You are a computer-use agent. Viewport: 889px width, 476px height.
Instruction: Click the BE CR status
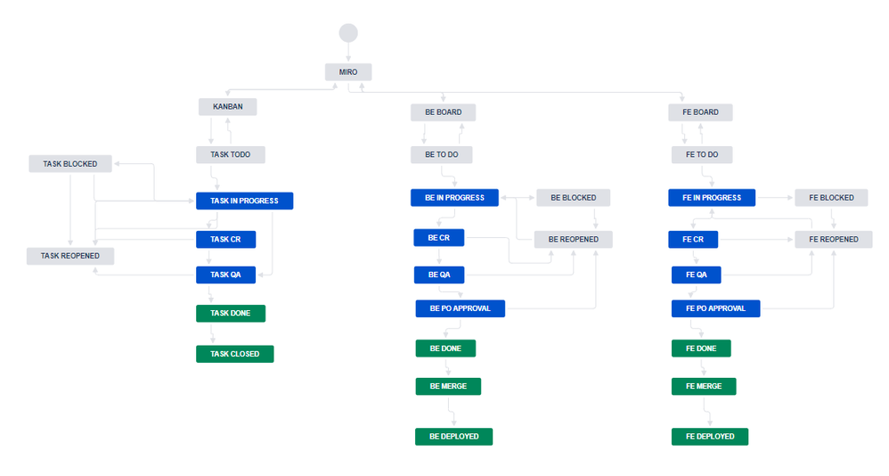point(439,238)
